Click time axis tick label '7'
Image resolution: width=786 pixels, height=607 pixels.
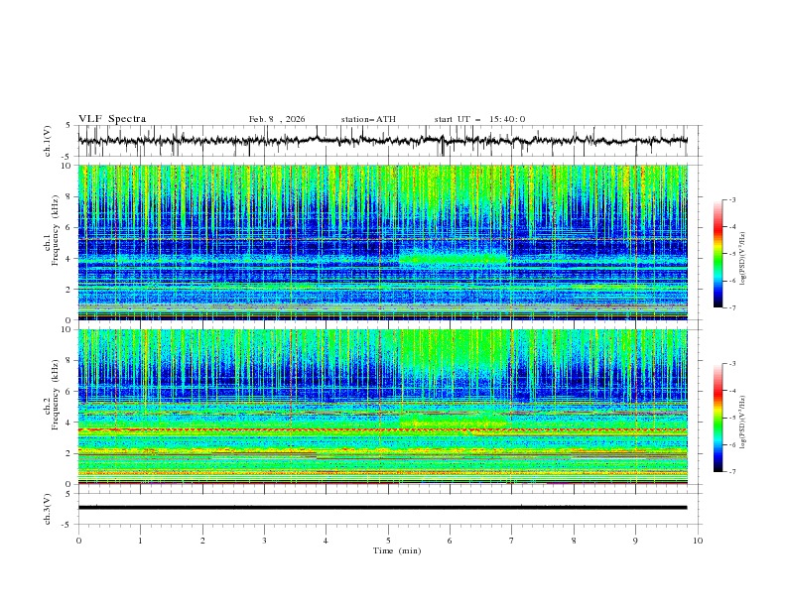(x=512, y=541)
